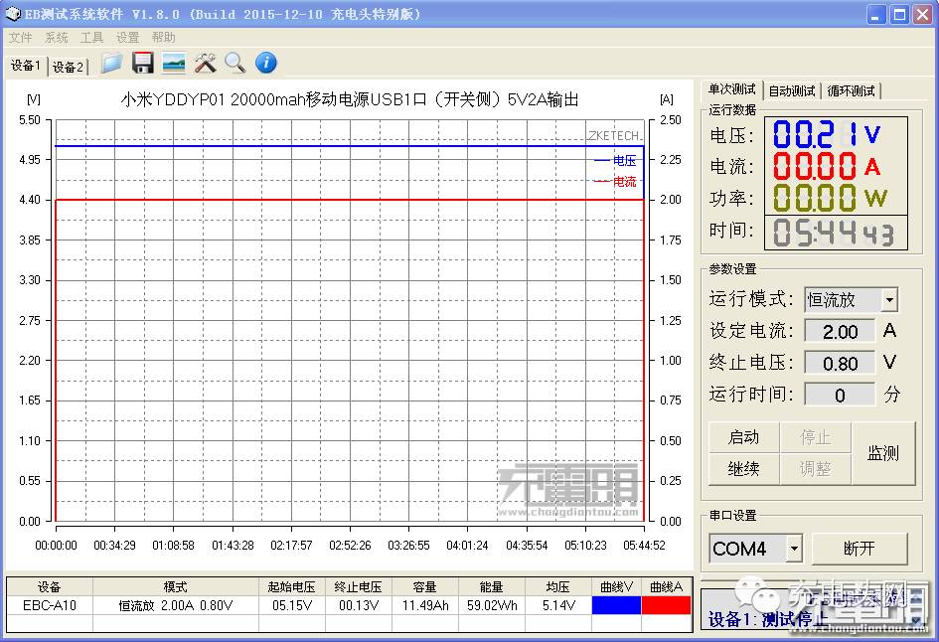Screen dimensions: 939x642
Task: Click the voltage readout 00.21 V display
Action: tap(826, 135)
